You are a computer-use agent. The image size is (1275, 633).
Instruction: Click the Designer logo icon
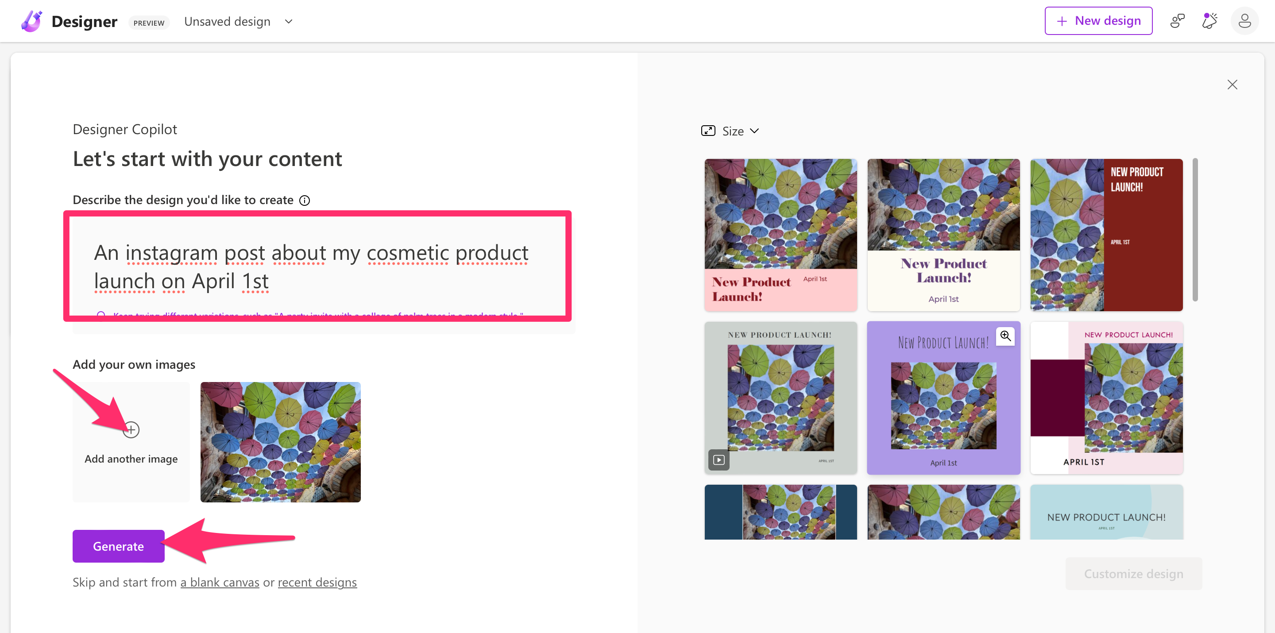32,21
